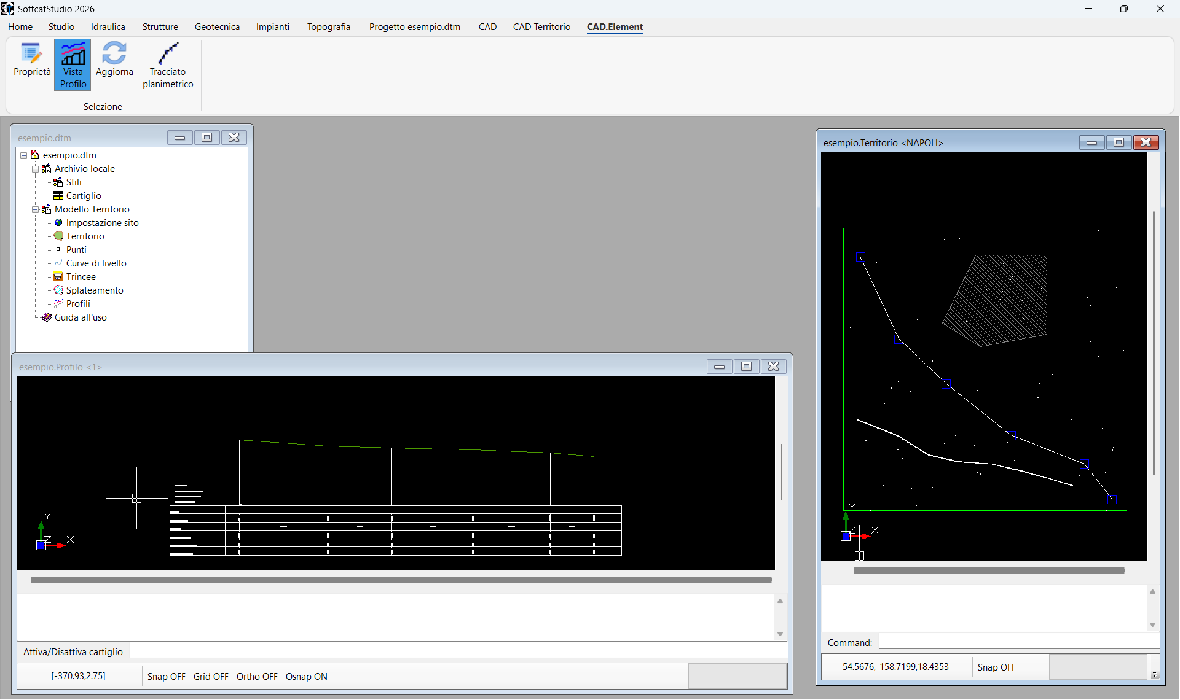The image size is (1180, 700).
Task: Select the Cartiglio label in the tree
Action: 84,196
